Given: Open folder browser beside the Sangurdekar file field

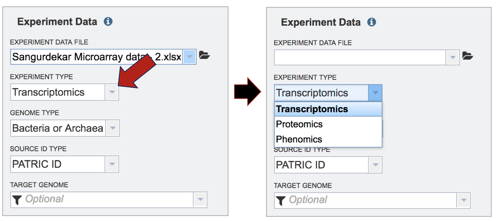Looking at the screenshot, I should click(204, 55).
